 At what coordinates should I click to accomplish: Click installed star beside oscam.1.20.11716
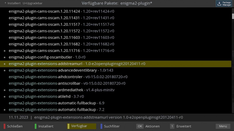[x=5, y=51]
